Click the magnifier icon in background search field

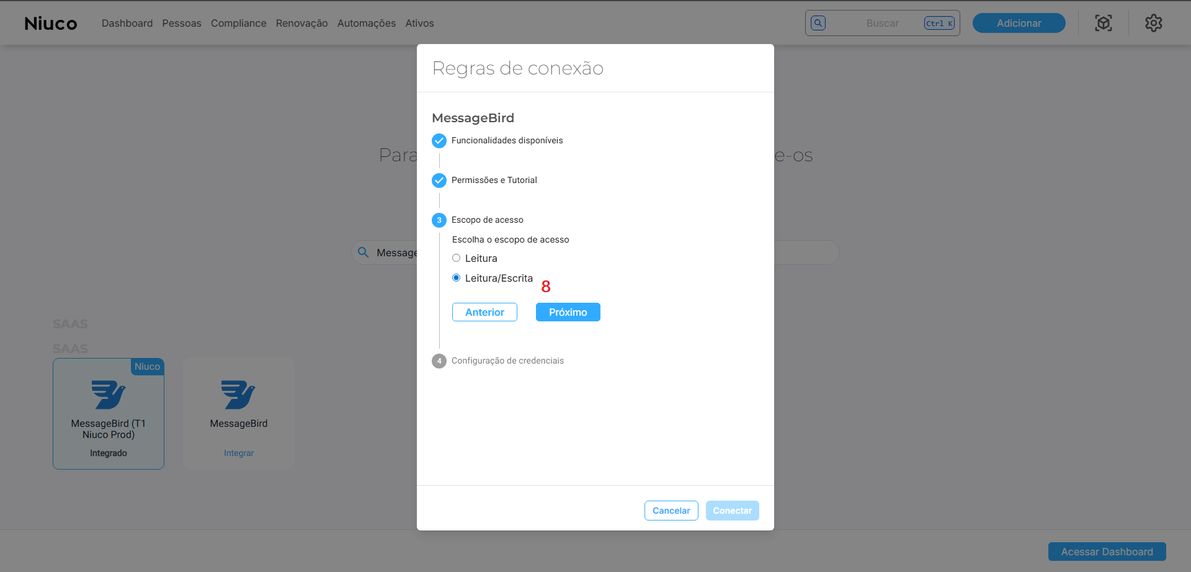[364, 252]
